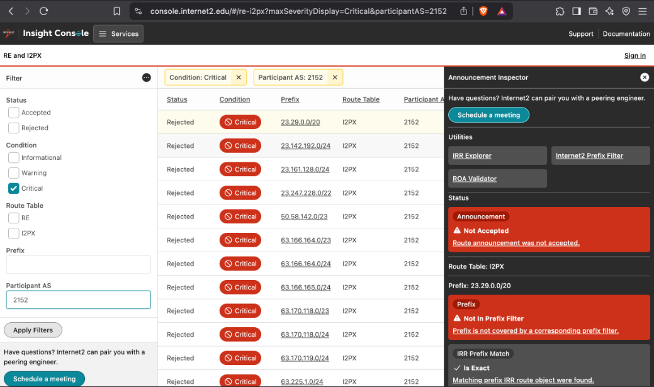Check the Rejected status checkbox
Viewport: 654px width, 387px height.
tap(14, 128)
